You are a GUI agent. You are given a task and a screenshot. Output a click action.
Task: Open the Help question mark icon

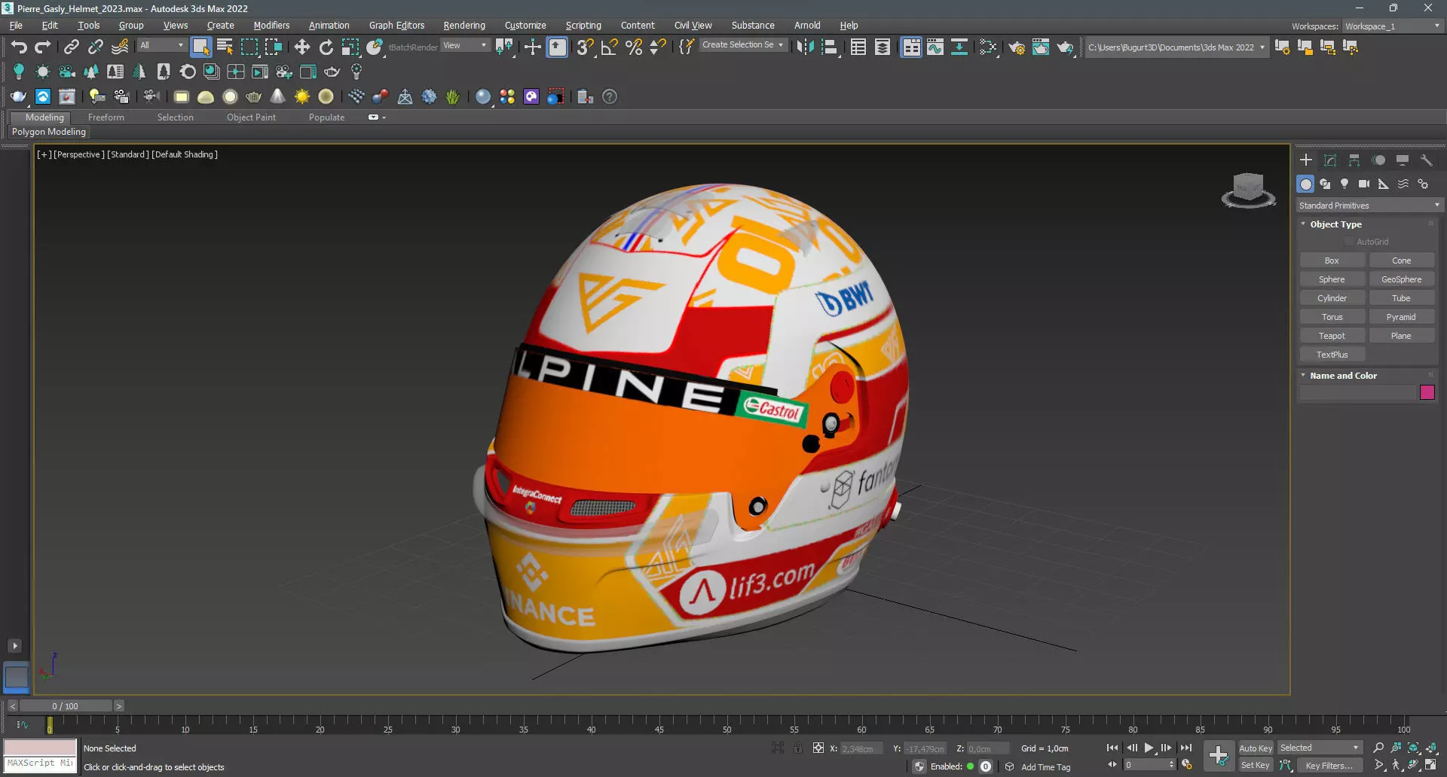click(610, 97)
